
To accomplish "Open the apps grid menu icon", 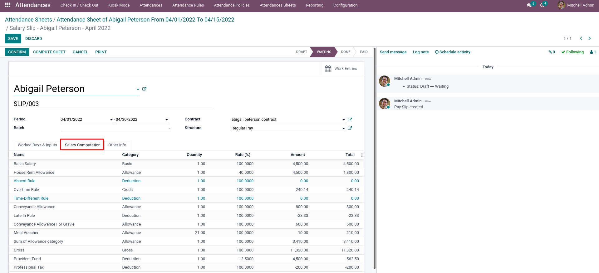I will tap(8, 5).
